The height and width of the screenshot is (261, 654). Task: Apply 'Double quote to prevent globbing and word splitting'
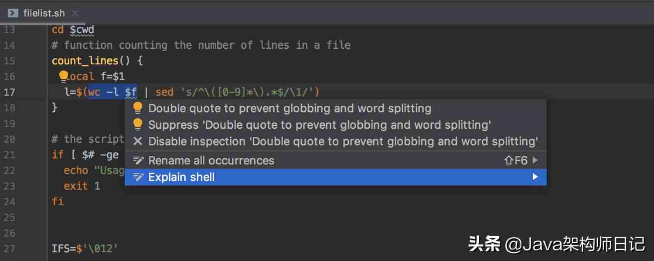[335, 108]
